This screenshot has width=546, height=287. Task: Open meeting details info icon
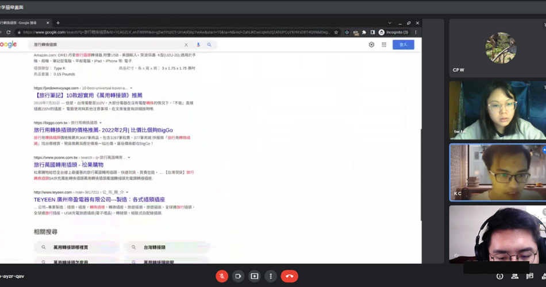click(499, 276)
